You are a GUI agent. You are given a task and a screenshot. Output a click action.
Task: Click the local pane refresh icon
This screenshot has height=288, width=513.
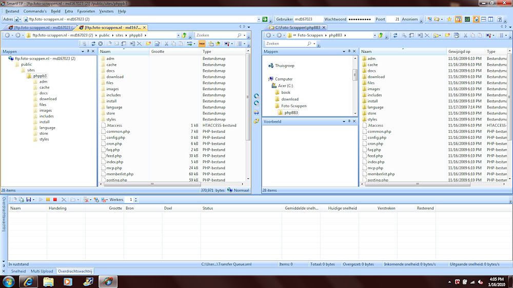(395, 35)
